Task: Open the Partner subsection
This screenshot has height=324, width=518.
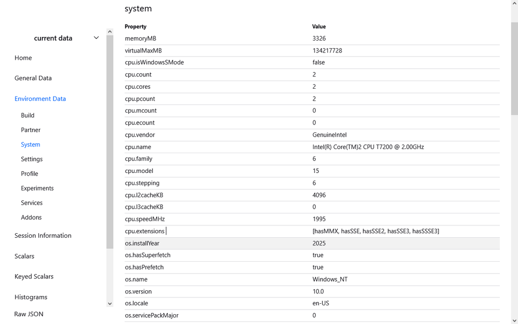Action: [31, 130]
